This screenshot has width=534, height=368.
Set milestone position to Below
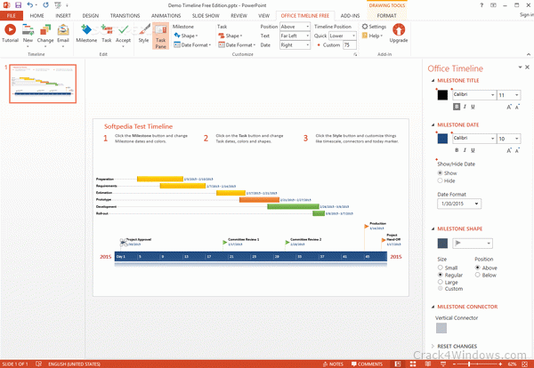point(477,275)
